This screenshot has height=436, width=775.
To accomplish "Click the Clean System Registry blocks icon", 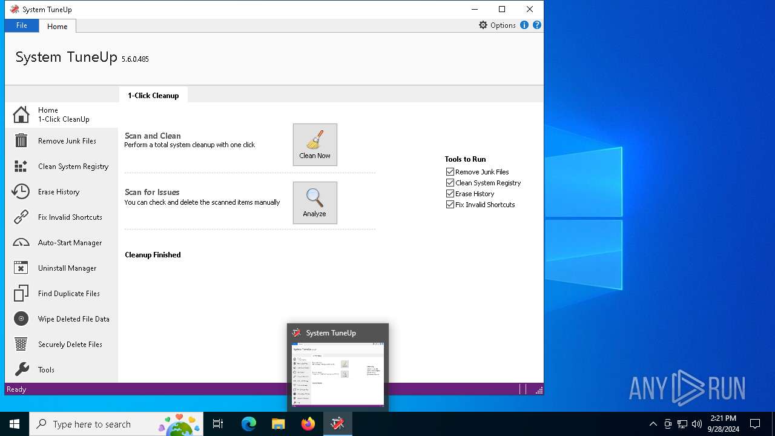I will pos(21,166).
